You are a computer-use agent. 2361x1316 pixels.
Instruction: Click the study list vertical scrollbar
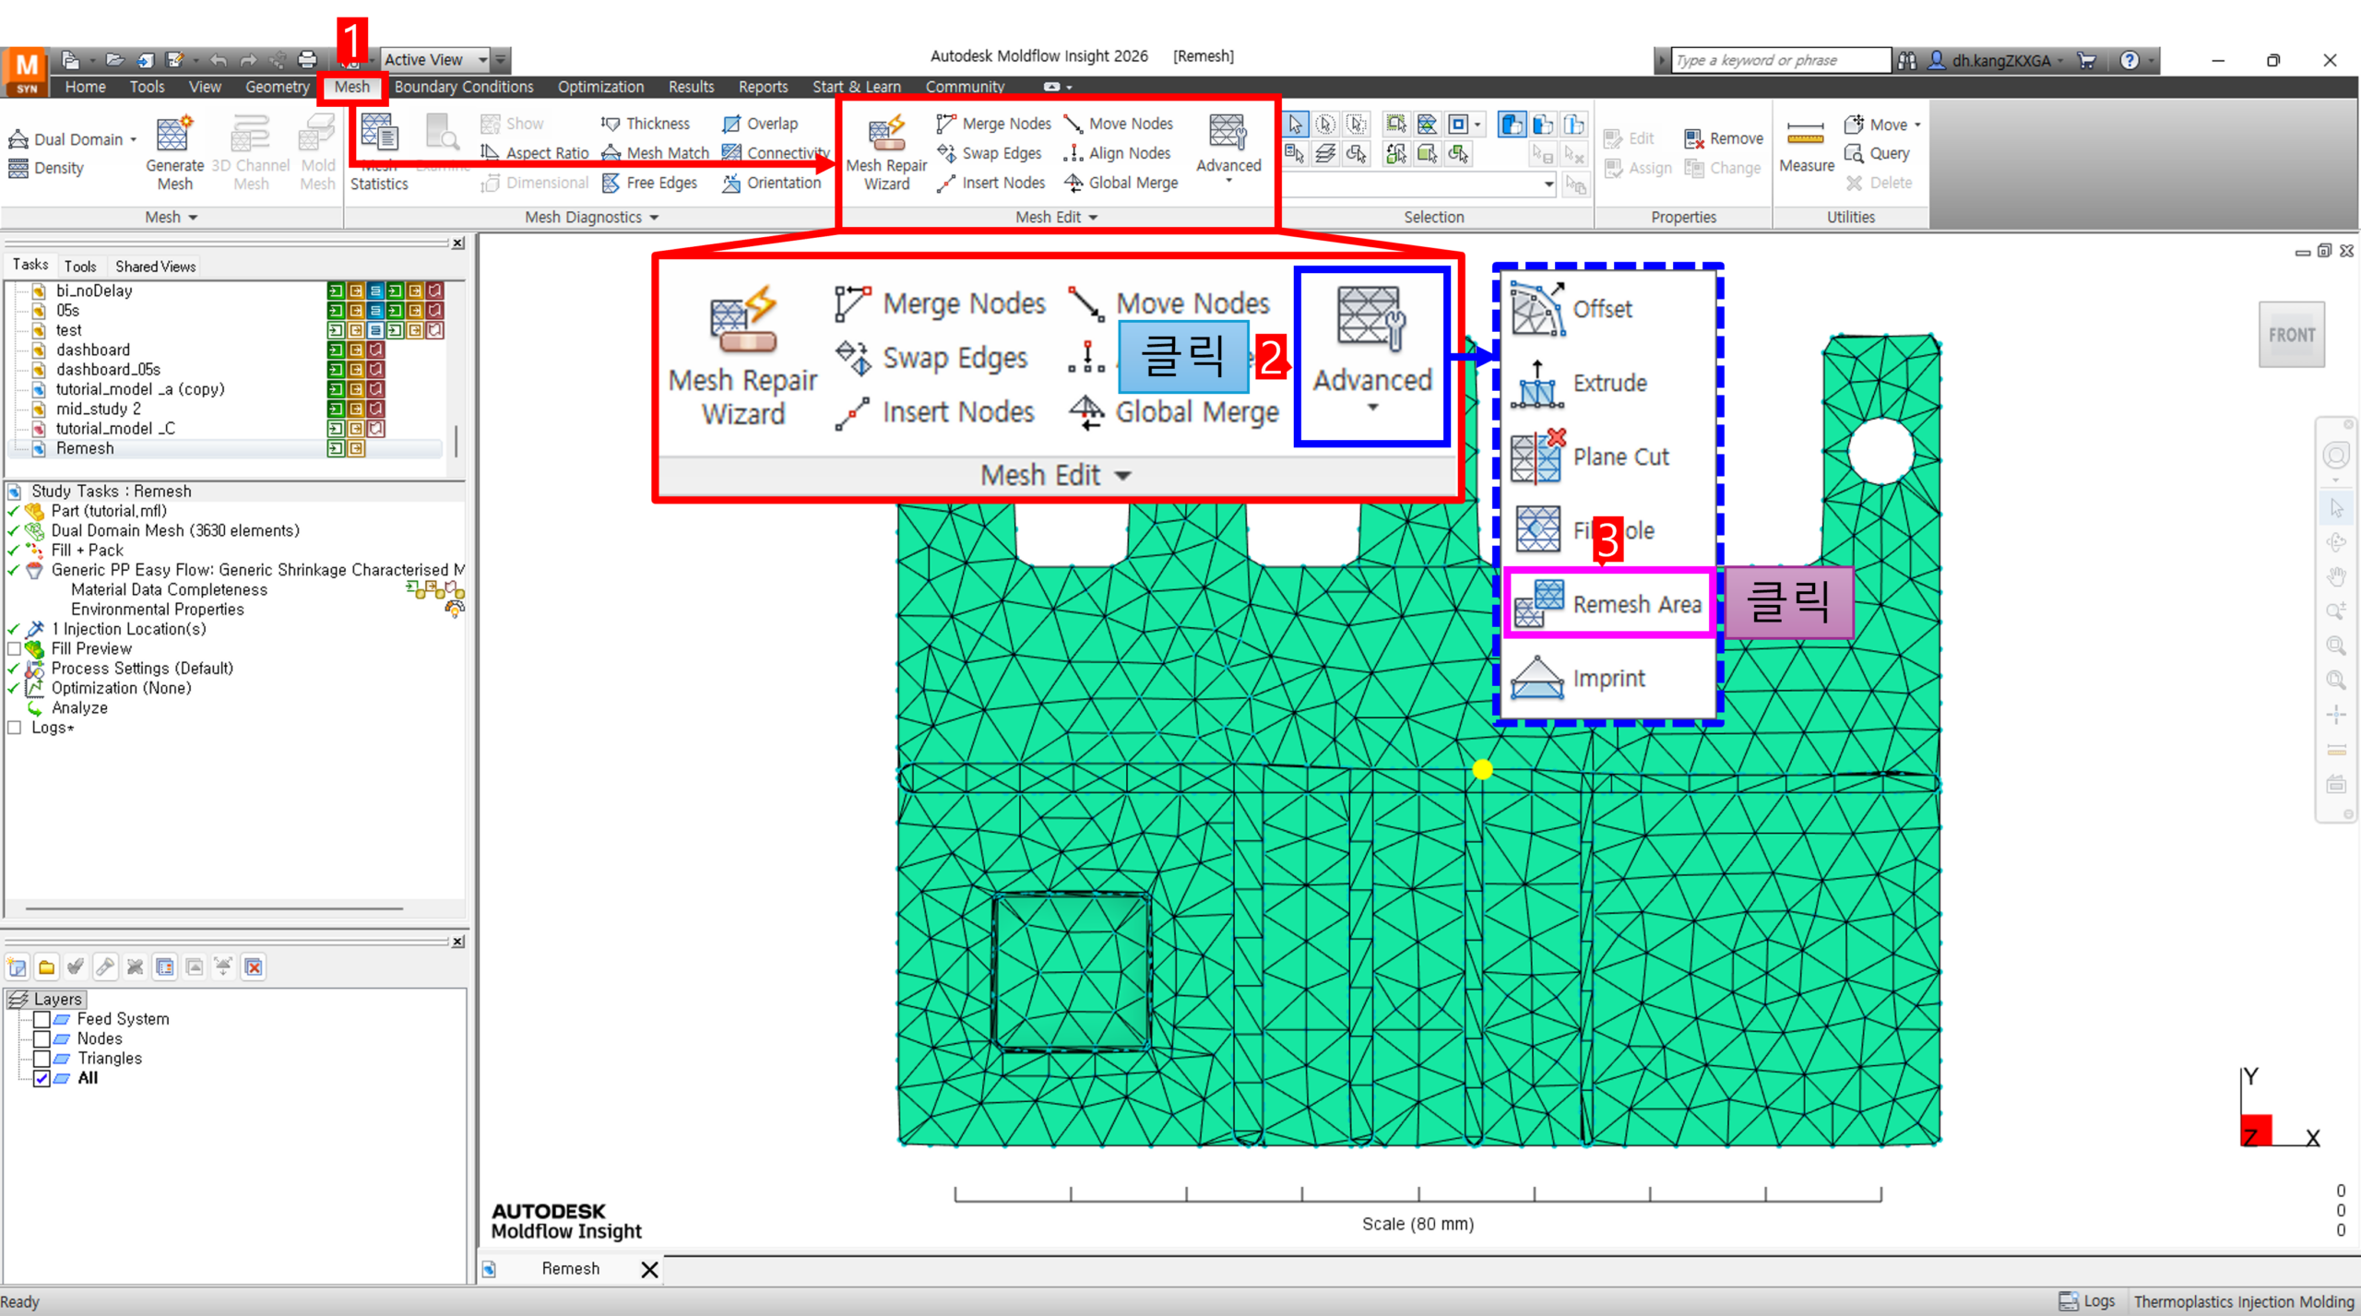click(x=456, y=441)
